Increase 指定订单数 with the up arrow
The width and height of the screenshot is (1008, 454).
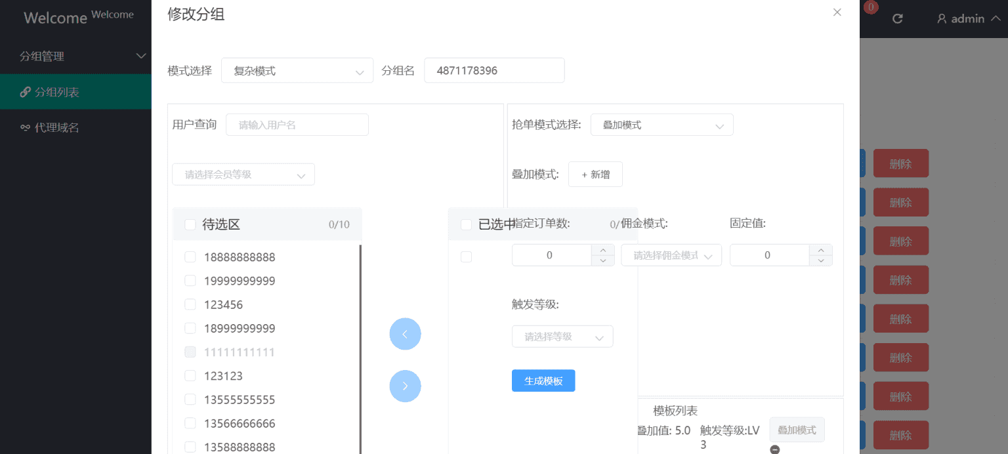pyautogui.click(x=602, y=250)
